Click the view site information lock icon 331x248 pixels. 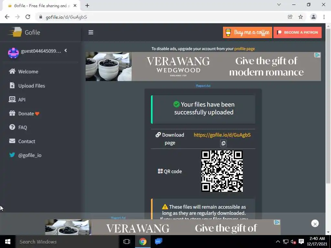(x=41, y=17)
